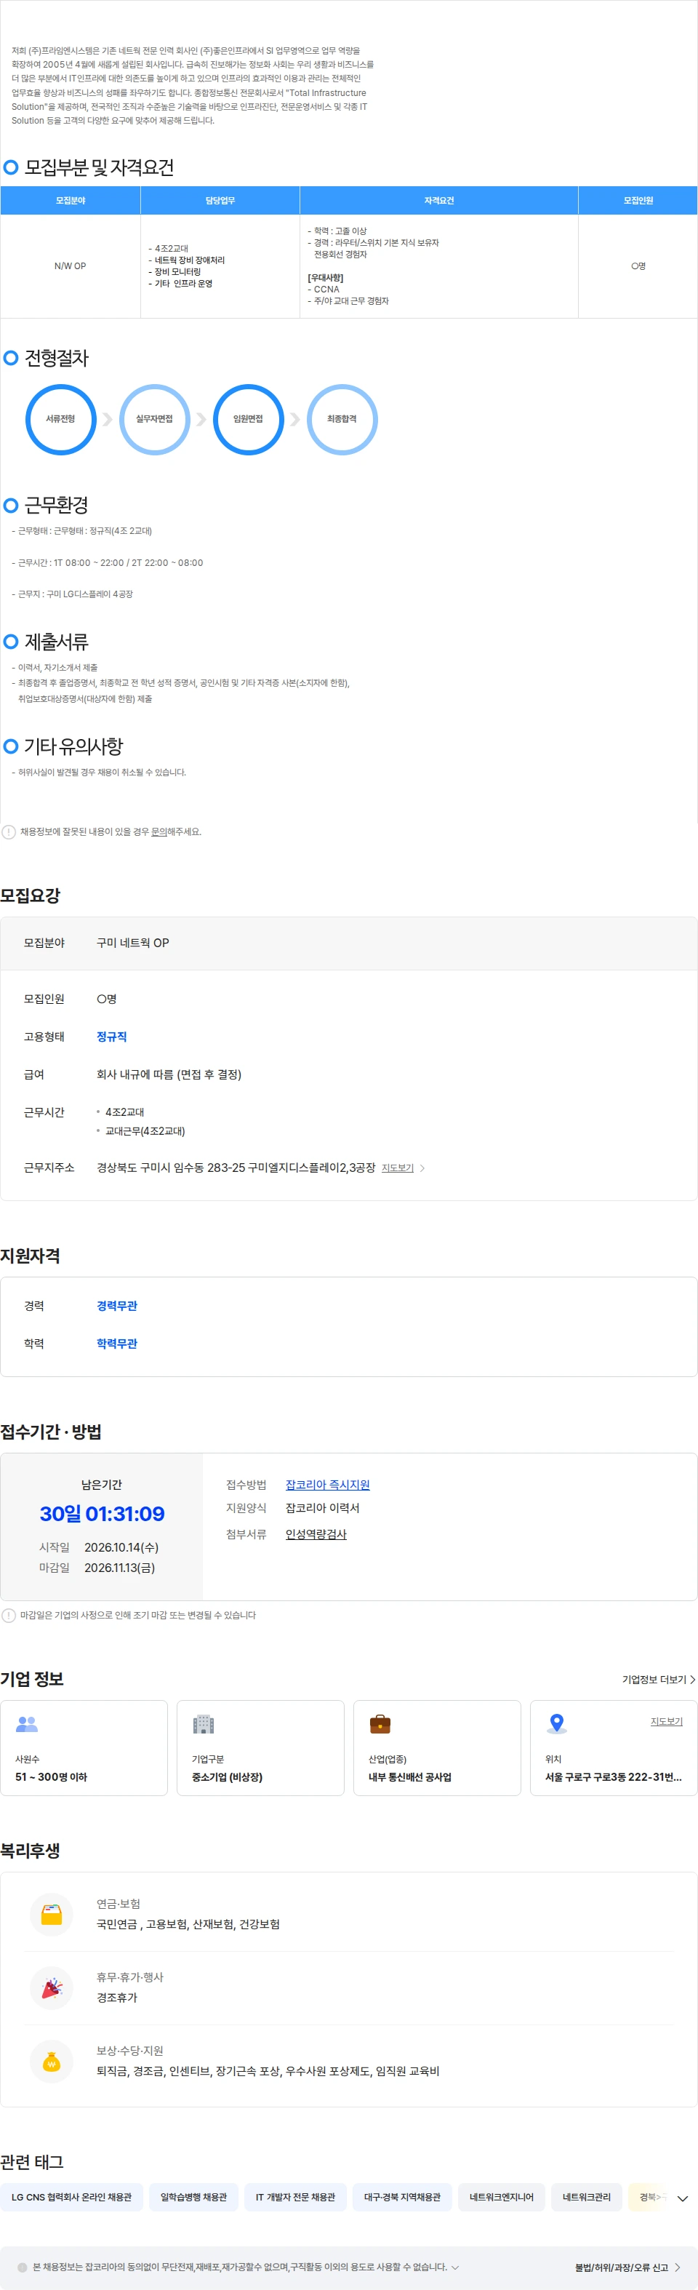Click the chevron next to work address 지도보기

point(422,1168)
